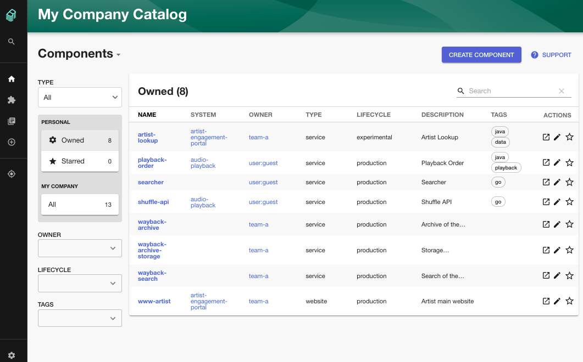Screen dimensions: 583x362
Task: View www-artist external link icon
Action: pyautogui.click(x=546, y=301)
